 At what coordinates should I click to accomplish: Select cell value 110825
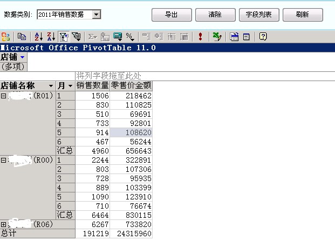click(x=131, y=105)
